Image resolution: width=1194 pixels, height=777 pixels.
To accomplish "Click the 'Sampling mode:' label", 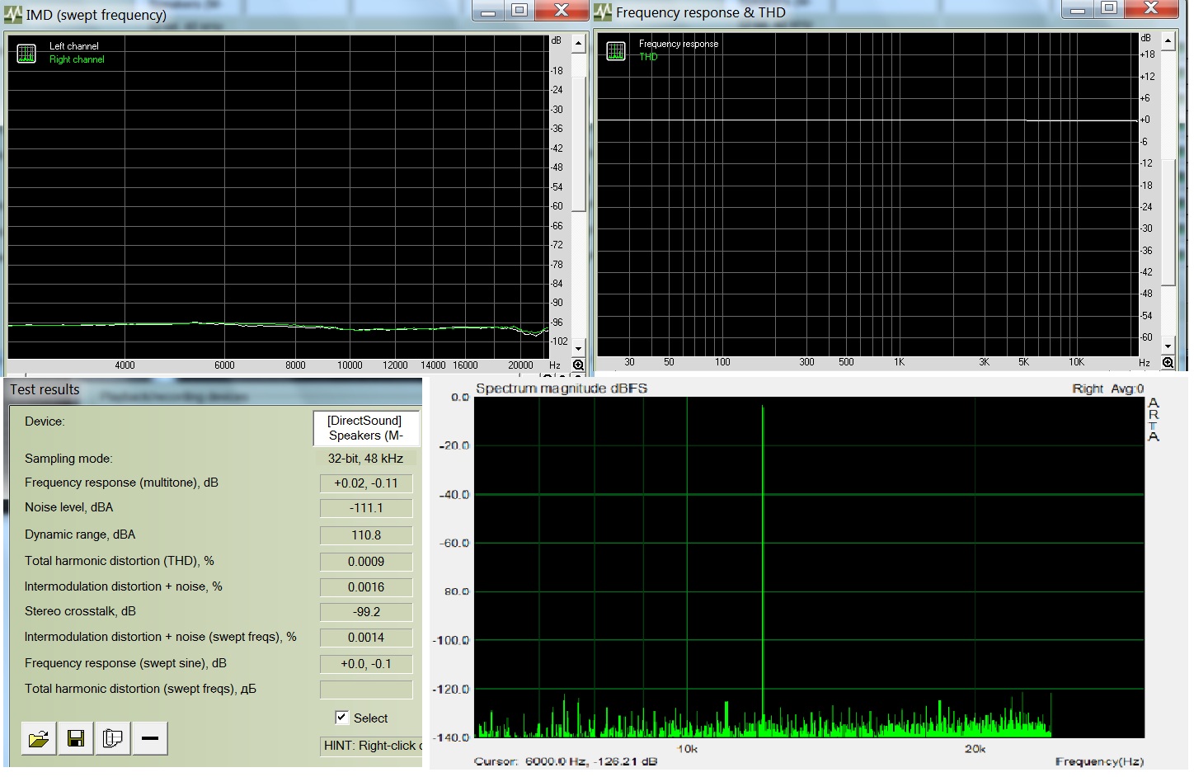I will tap(68, 459).
